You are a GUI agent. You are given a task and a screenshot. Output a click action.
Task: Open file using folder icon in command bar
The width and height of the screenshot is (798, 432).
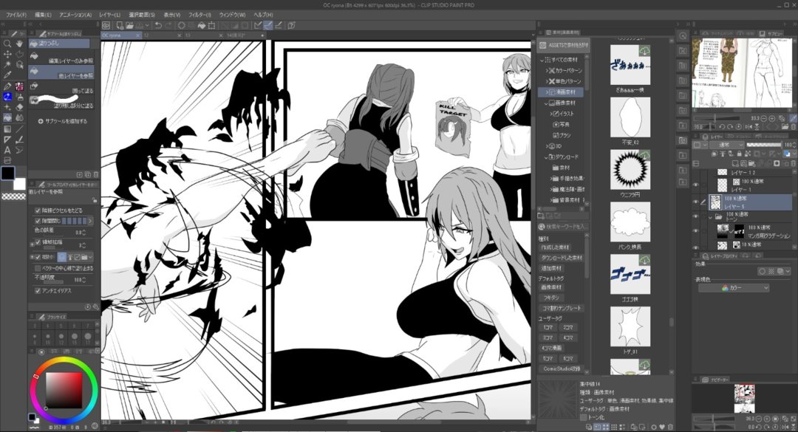point(130,25)
